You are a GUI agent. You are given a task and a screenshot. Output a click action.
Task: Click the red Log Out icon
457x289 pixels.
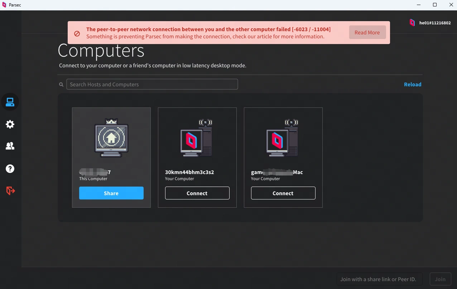point(10,191)
